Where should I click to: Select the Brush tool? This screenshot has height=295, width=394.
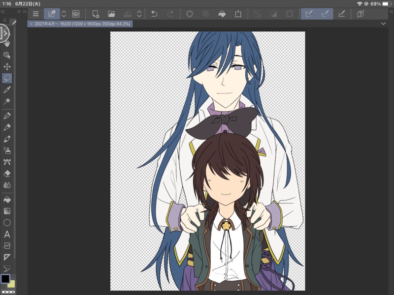coord(7,139)
